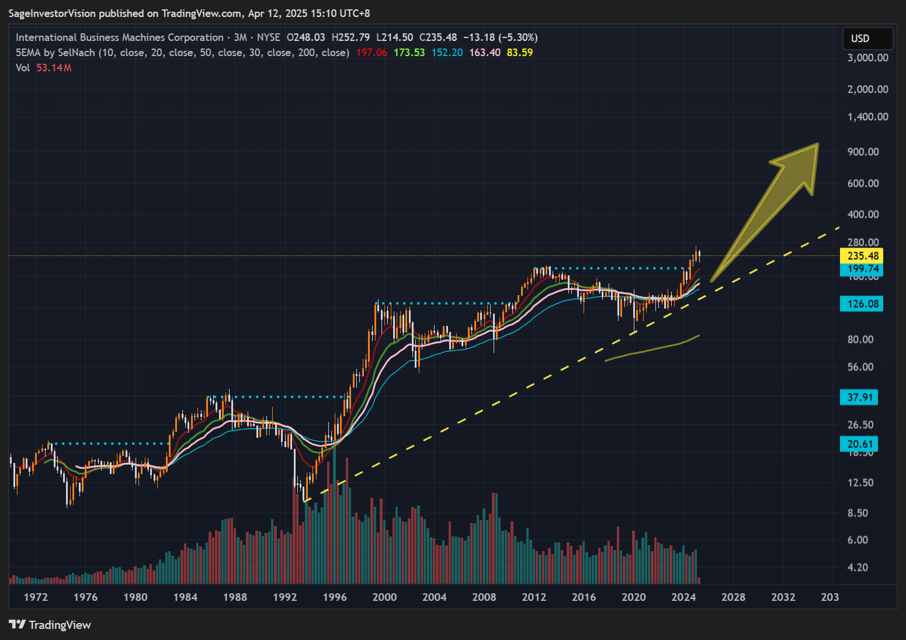Click the green EMA value 173.53
Screen dimensions: 906x640
click(409, 53)
